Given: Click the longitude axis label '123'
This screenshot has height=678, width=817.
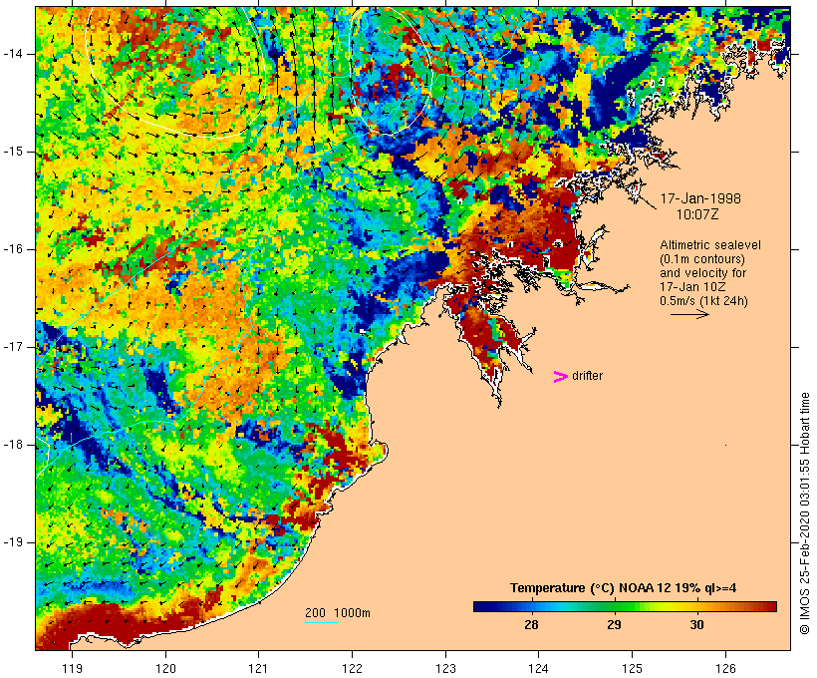Looking at the screenshot, I should (445, 668).
